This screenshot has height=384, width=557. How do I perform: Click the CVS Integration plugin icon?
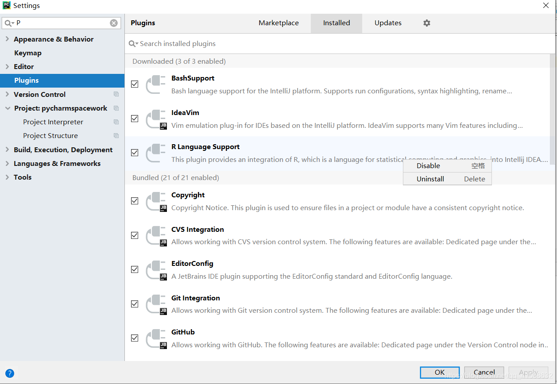pos(156,235)
